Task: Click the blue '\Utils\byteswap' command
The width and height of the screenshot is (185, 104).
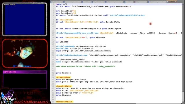Action: [x=65, y=46]
